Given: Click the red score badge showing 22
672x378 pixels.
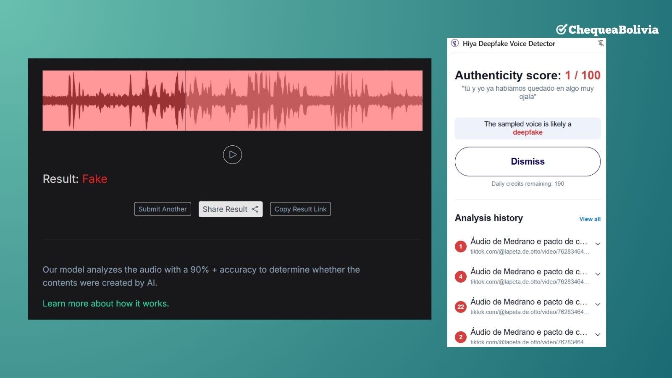Looking at the screenshot, I should pyautogui.click(x=461, y=307).
